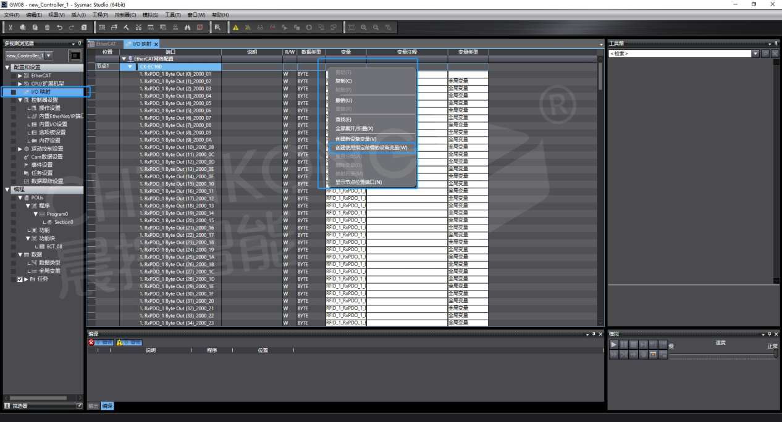Click the yellow warning triangle toolbar icon
The height and width of the screenshot is (422, 782).
(x=235, y=27)
